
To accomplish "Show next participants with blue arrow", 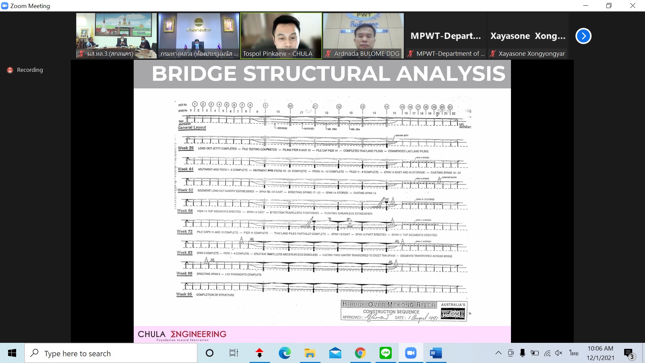I will click(584, 36).
